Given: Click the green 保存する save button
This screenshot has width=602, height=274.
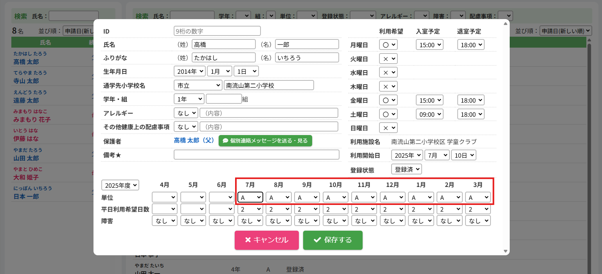Looking at the screenshot, I should (332, 240).
